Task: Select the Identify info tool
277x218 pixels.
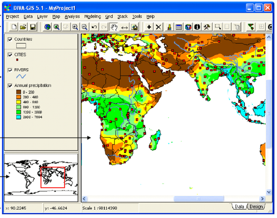Action: tap(197, 27)
